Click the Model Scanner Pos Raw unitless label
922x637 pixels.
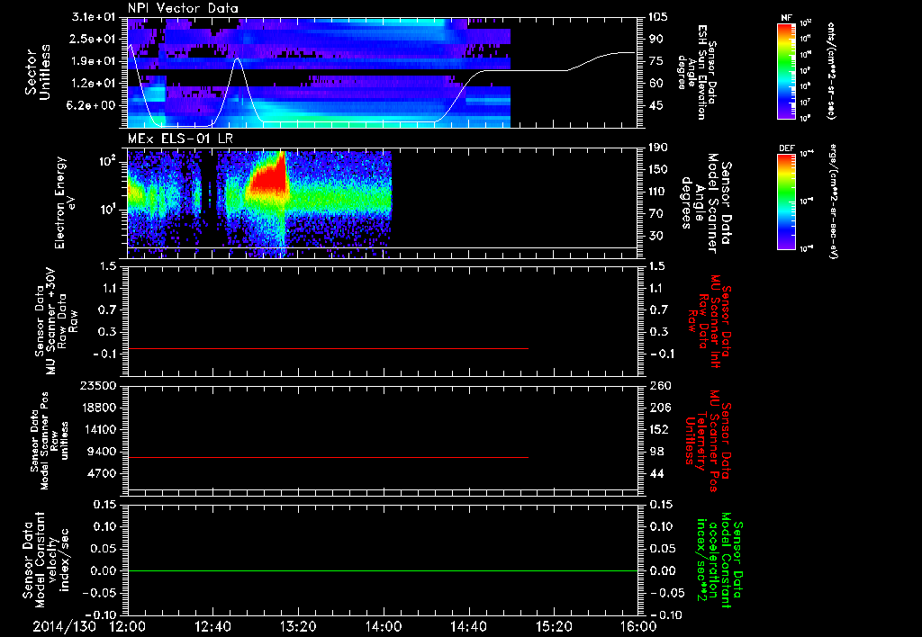(x=50, y=440)
